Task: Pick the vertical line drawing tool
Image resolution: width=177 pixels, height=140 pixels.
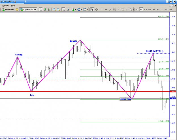Action: pos(102,9)
